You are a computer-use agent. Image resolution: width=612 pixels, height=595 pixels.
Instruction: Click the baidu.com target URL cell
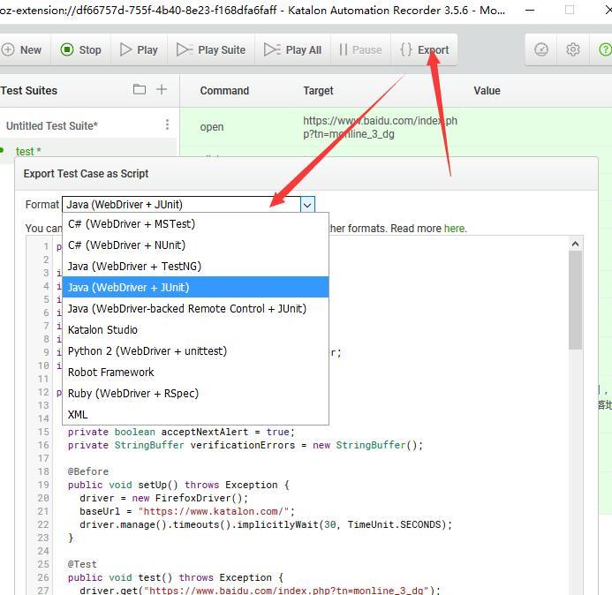pos(380,127)
